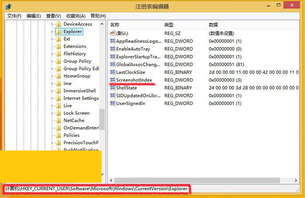Click the (默认) string value icon
The height and width of the screenshot is (198, 305).
point(112,33)
